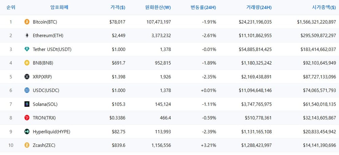The image size is (339, 155).
Task: Sort by 원화환산(₩) column header
Action: pyautogui.click(x=158, y=7)
